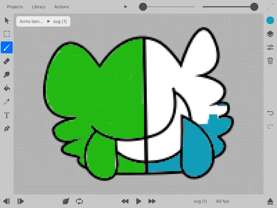Open the current blue color swatch
277x208 pixels.
coord(270,20)
